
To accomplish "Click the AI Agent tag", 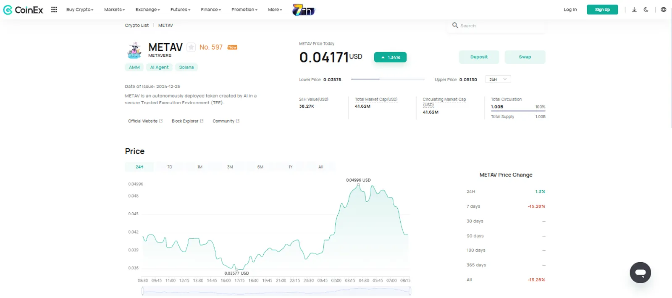I will 159,67.
